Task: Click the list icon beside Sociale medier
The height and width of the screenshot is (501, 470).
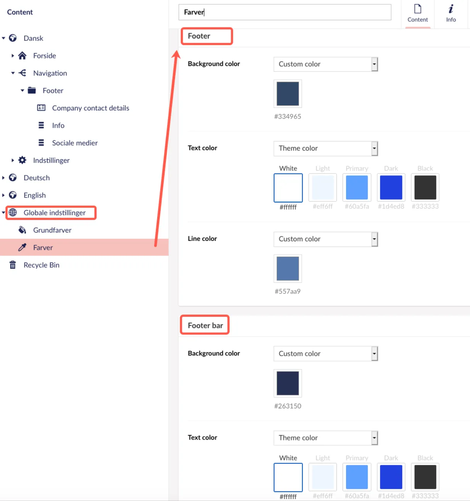Action: pyautogui.click(x=41, y=143)
